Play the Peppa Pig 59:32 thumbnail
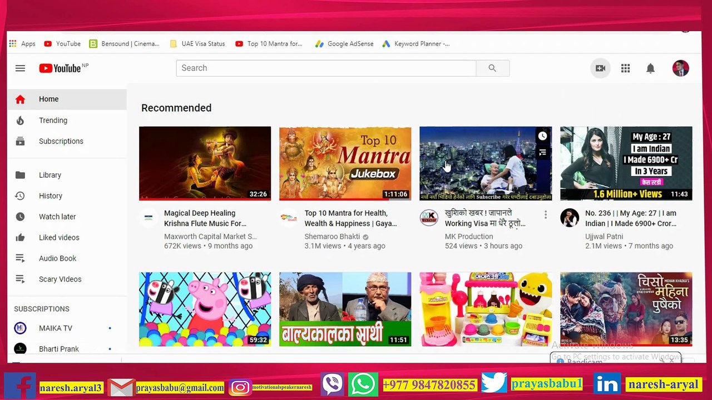 205,309
